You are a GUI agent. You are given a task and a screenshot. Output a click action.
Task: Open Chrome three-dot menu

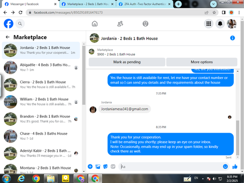tap(239, 13)
